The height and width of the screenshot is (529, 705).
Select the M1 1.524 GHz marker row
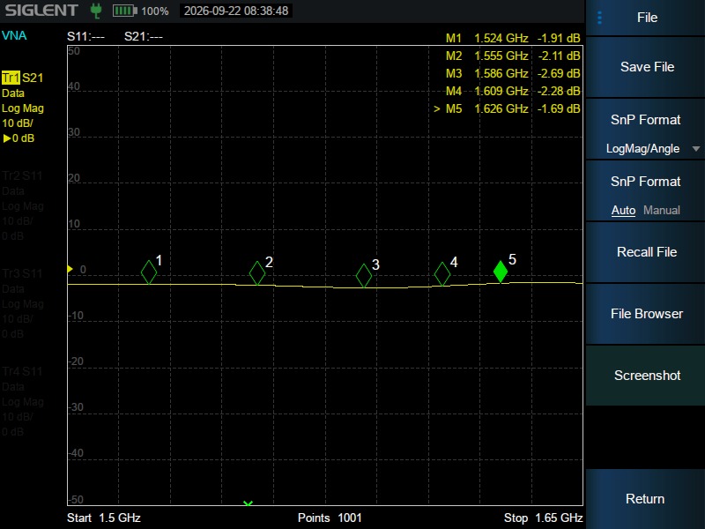[x=513, y=38]
